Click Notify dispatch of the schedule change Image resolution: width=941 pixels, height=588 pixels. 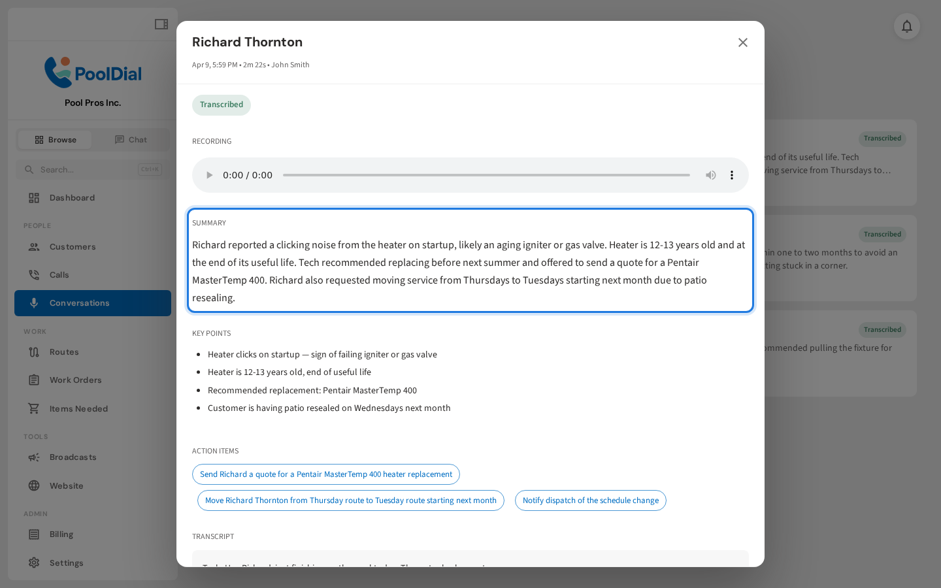[590, 500]
